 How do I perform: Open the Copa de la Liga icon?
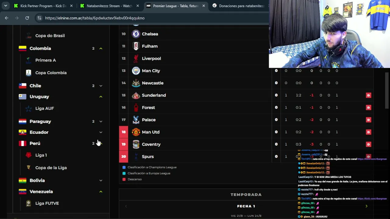coord(28,168)
